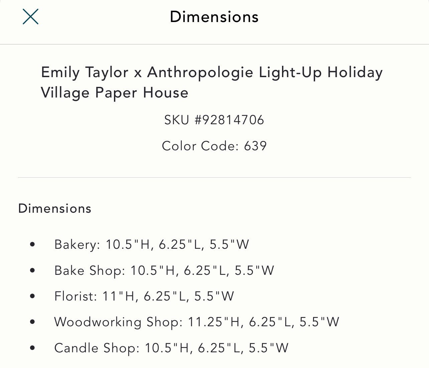This screenshot has height=368, width=429.
Task: Select the SKU #92814706 text
Action: 214,120
